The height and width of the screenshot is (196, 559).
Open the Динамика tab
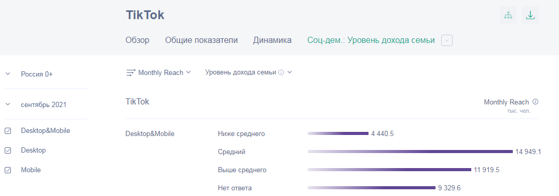(x=272, y=40)
